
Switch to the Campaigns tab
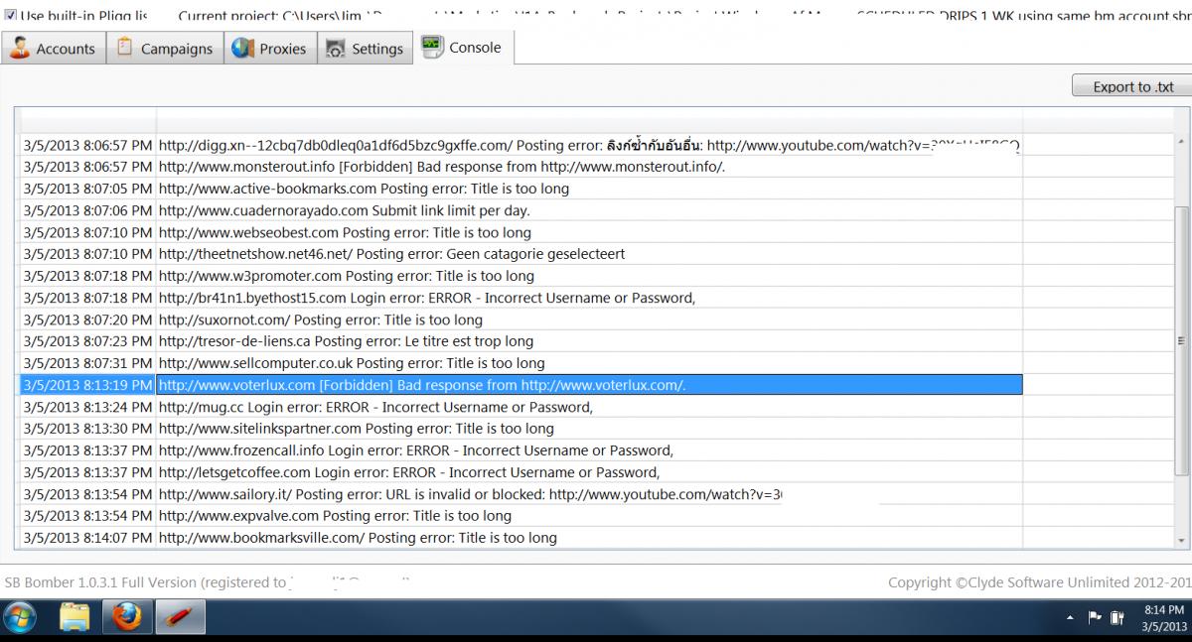(165, 48)
